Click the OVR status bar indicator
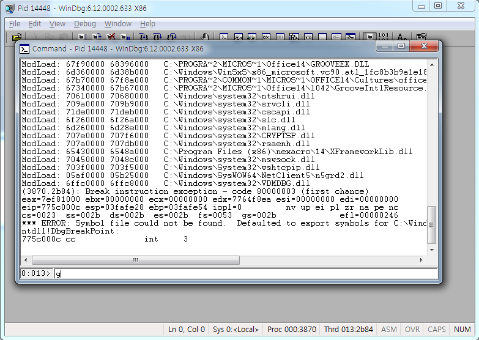Image resolution: width=479 pixels, height=340 pixels. (x=412, y=330)
